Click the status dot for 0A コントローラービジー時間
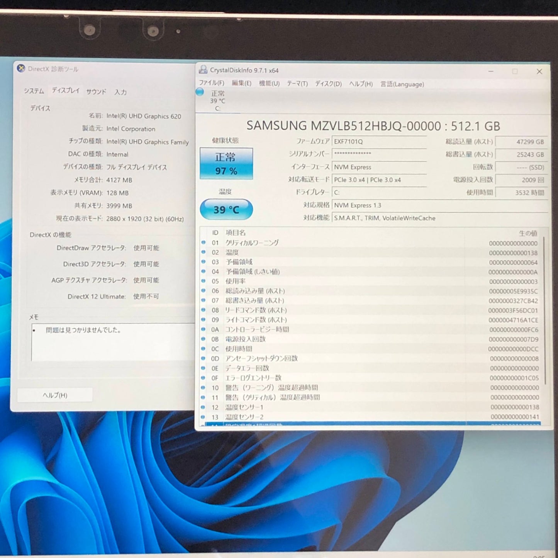The height and width of the screenshot is (558, 558). click(x=204, y=329)
